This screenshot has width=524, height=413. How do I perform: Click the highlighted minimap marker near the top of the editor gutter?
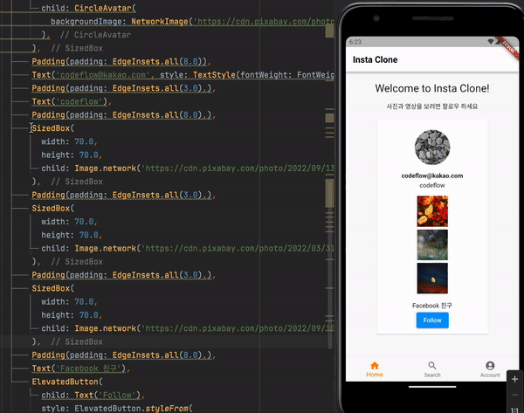[x=329, y=31]
